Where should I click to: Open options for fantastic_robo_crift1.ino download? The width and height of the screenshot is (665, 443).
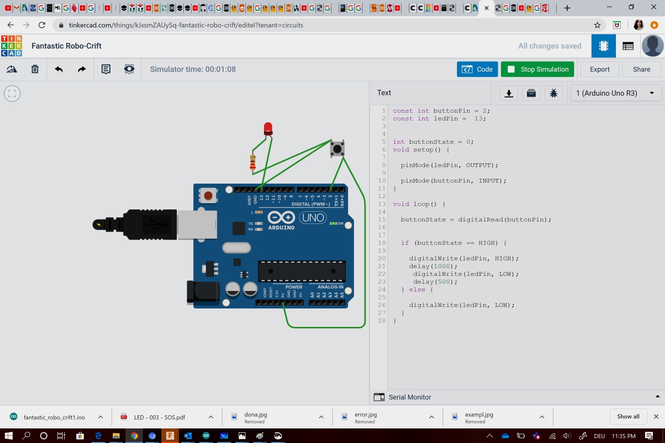[x=100, y=417]
